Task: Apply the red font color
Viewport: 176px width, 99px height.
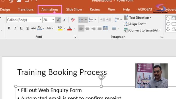Action: pyautogui.click(x=70, y=28)
